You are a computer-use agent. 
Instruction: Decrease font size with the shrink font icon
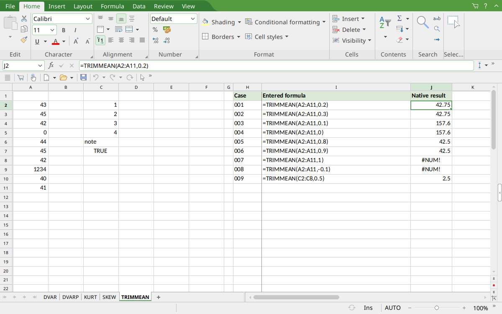click(87, 41)
